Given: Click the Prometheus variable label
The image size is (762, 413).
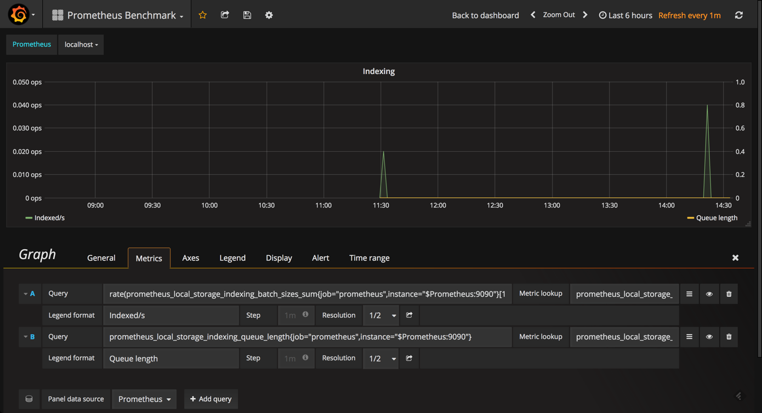Looking at the screenshot, I should pos(32,44).
